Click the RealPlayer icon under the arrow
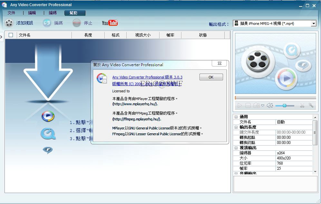The width and height of the screenshot is (321, 204). (48, 150)
